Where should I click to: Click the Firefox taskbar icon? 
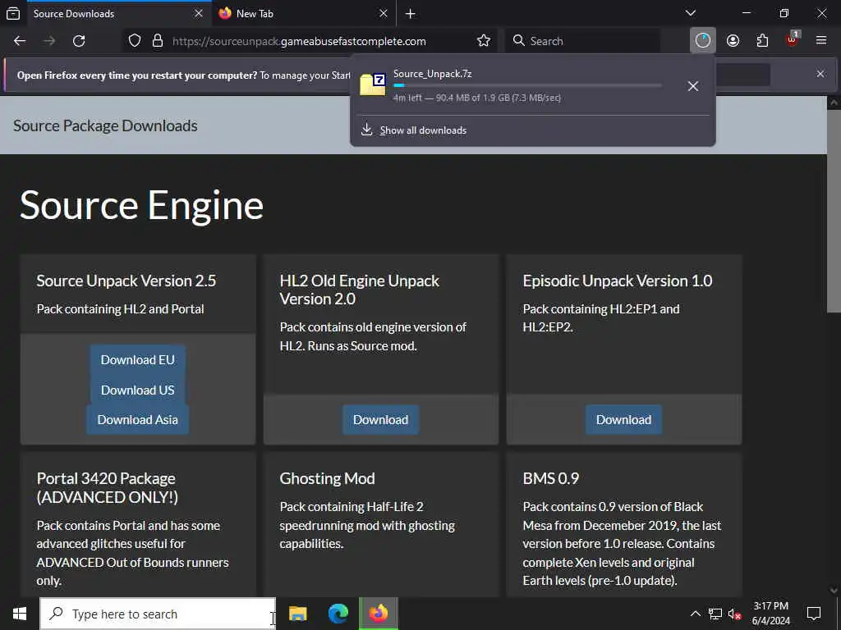point(379,614)
